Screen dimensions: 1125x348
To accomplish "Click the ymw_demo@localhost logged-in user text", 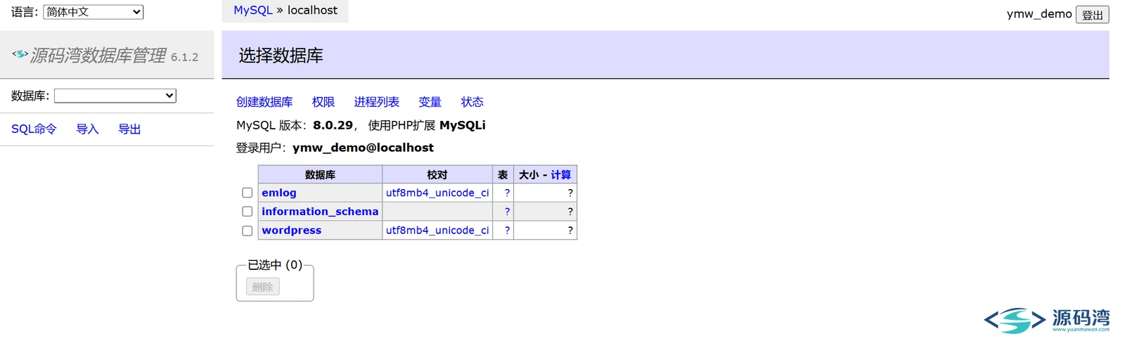I will coord(363,148).
